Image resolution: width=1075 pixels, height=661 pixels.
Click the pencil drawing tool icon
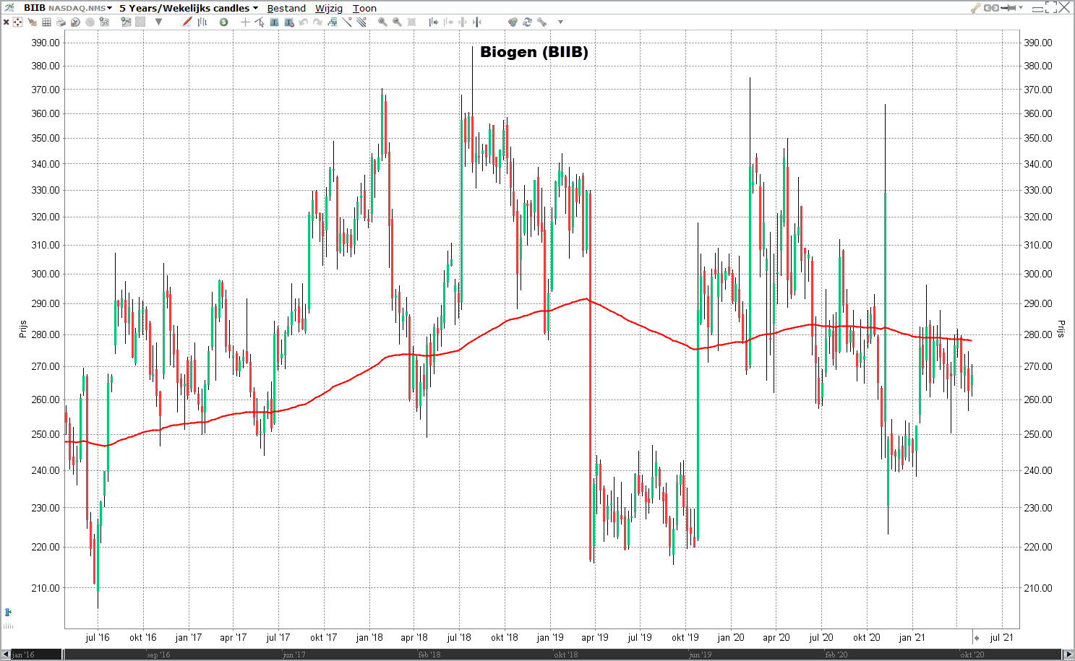(x=187, y=22)
